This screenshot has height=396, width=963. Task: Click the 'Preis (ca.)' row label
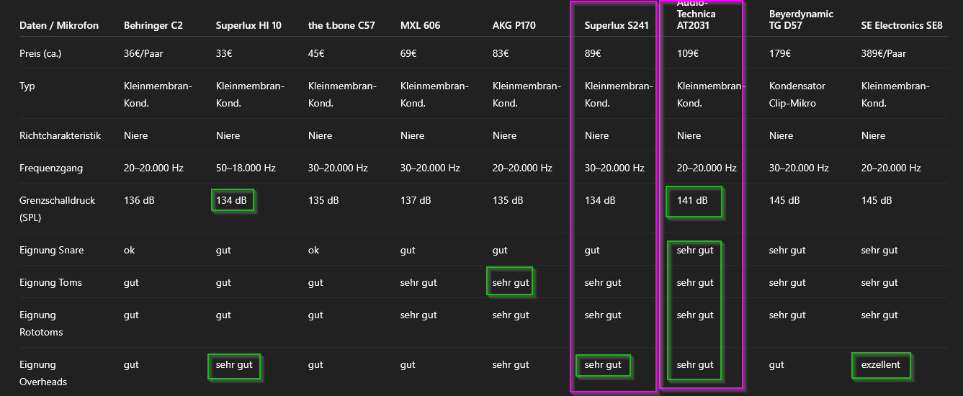(40, 53)
